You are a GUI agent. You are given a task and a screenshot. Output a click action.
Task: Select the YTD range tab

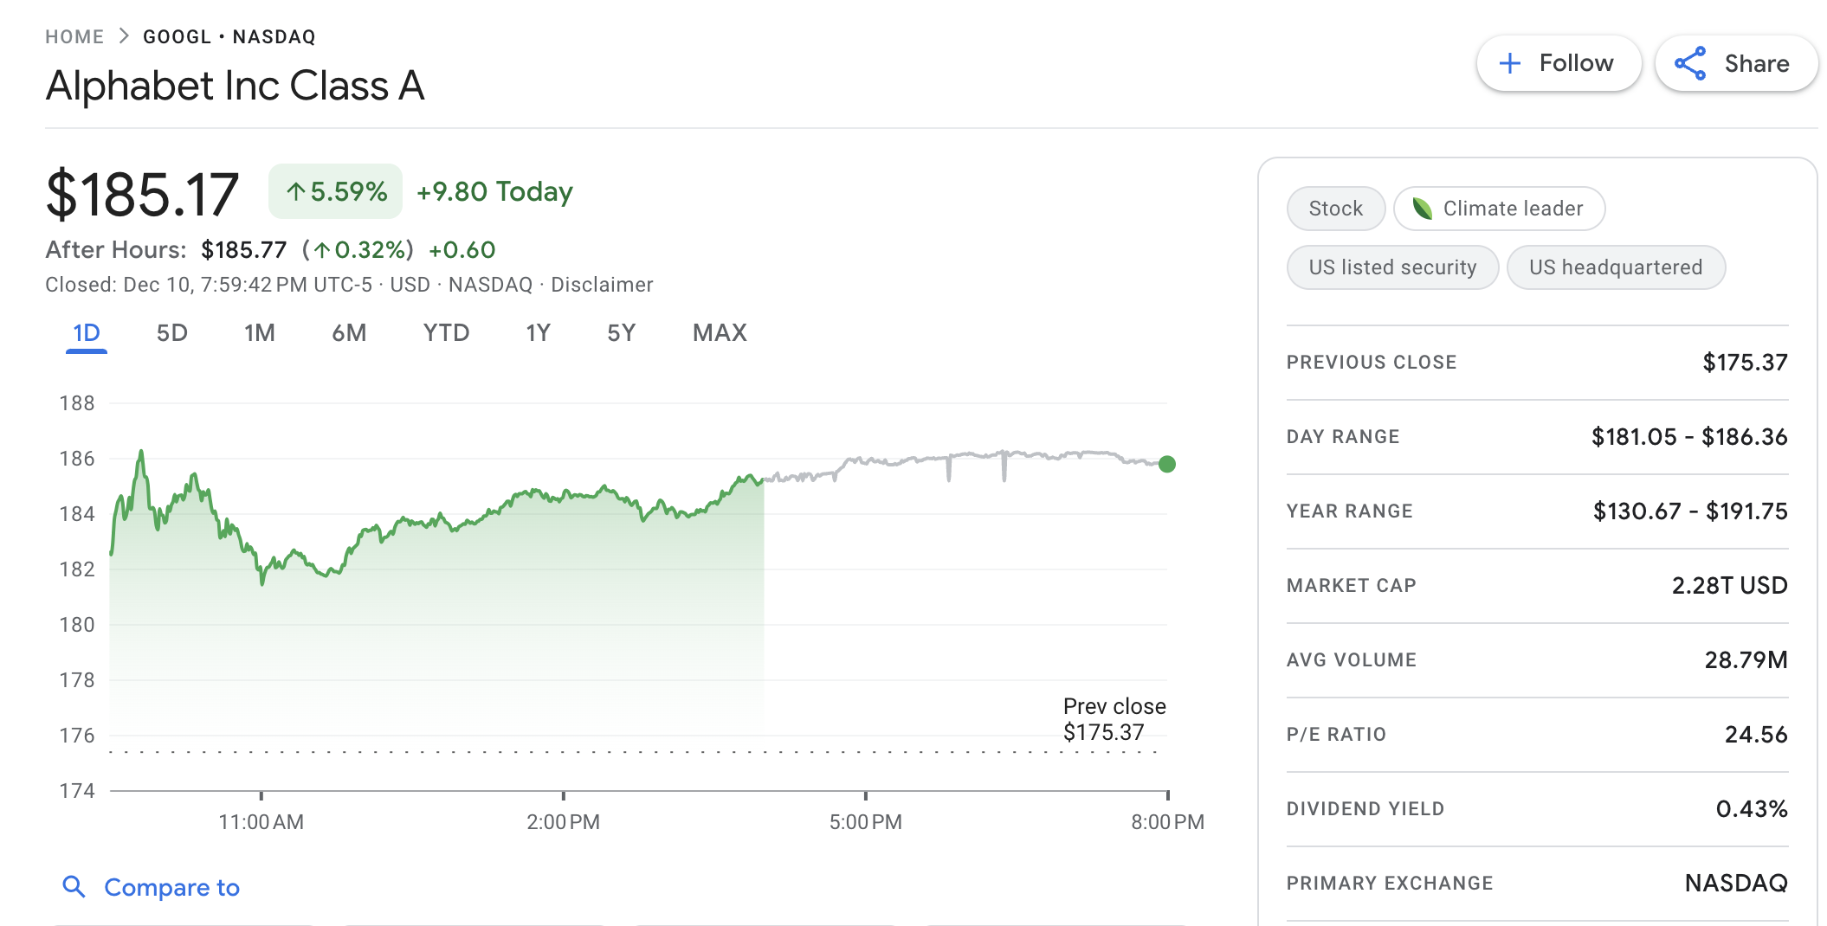pos(446,333)
